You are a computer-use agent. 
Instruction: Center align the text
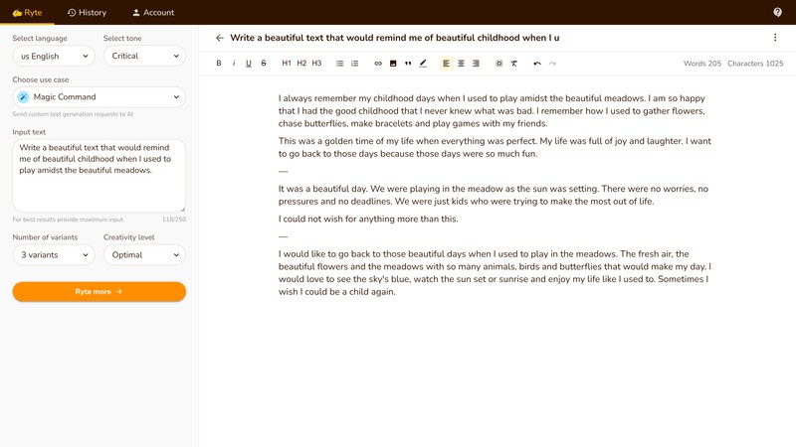pos(461,64)
